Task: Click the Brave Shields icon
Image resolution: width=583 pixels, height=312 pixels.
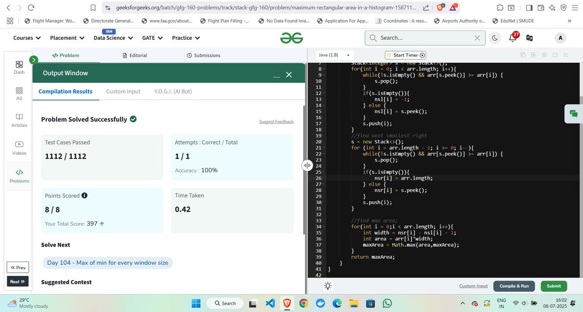Action: click(x=440, y=8)
